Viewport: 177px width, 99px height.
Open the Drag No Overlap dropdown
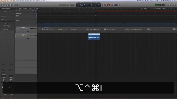point(158,9)
